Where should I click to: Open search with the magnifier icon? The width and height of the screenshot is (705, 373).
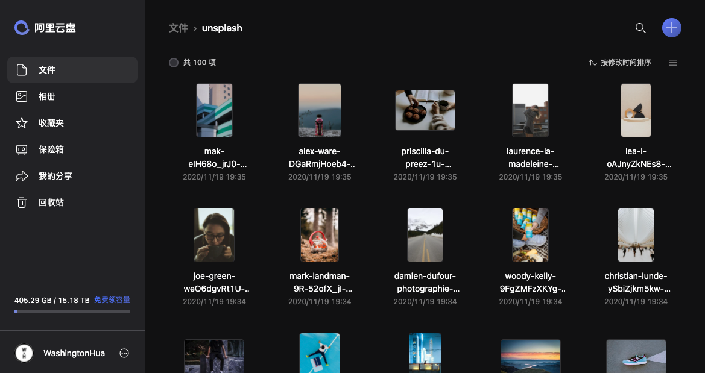[640, 28]
